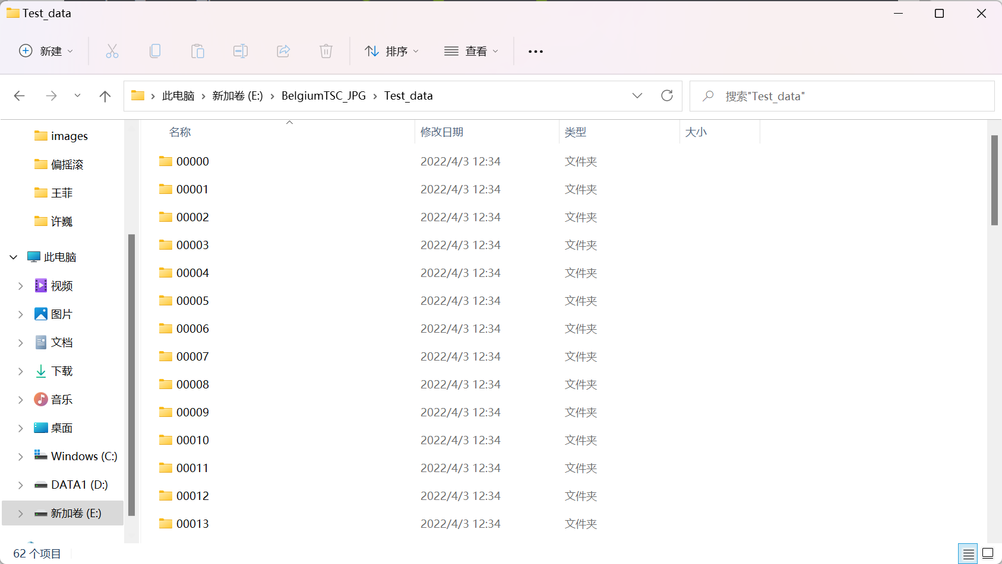1002x564 pixels.
Task: Select the Downloads arrow icon
Action: pyautogui.click(x=41, y=371)
